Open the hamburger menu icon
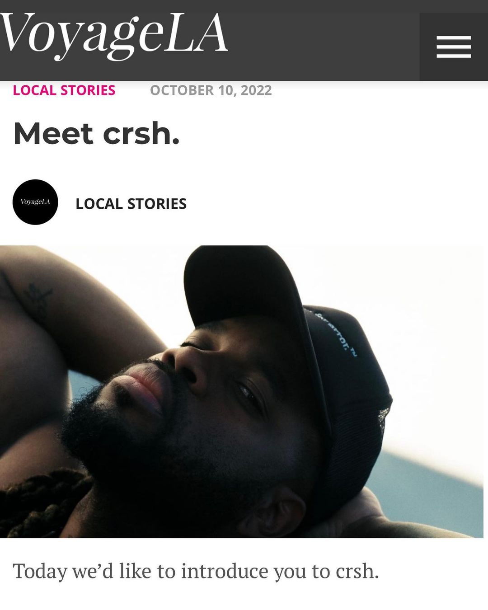488x610 pixels. [454, 47]
